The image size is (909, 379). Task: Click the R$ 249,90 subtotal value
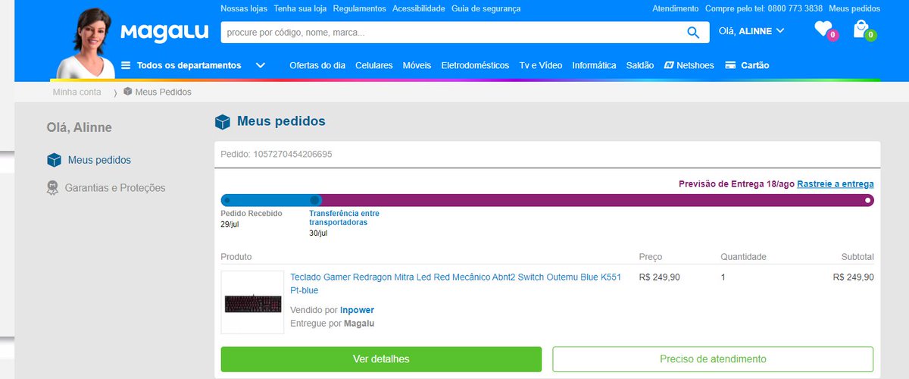(x=853, y=277)
